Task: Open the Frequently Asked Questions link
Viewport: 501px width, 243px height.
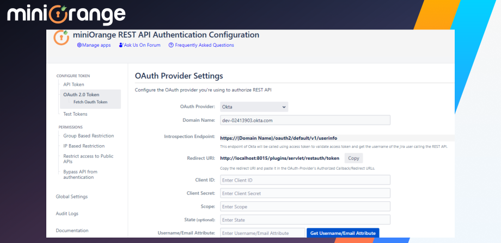Action: 204,45
